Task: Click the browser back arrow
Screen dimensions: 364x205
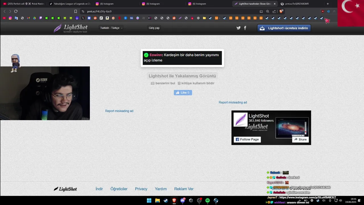Action: (5, 11)
